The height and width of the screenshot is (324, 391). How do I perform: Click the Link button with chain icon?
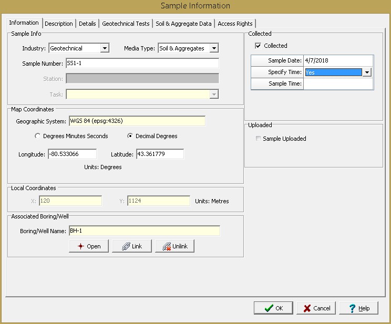click(131, 246)
